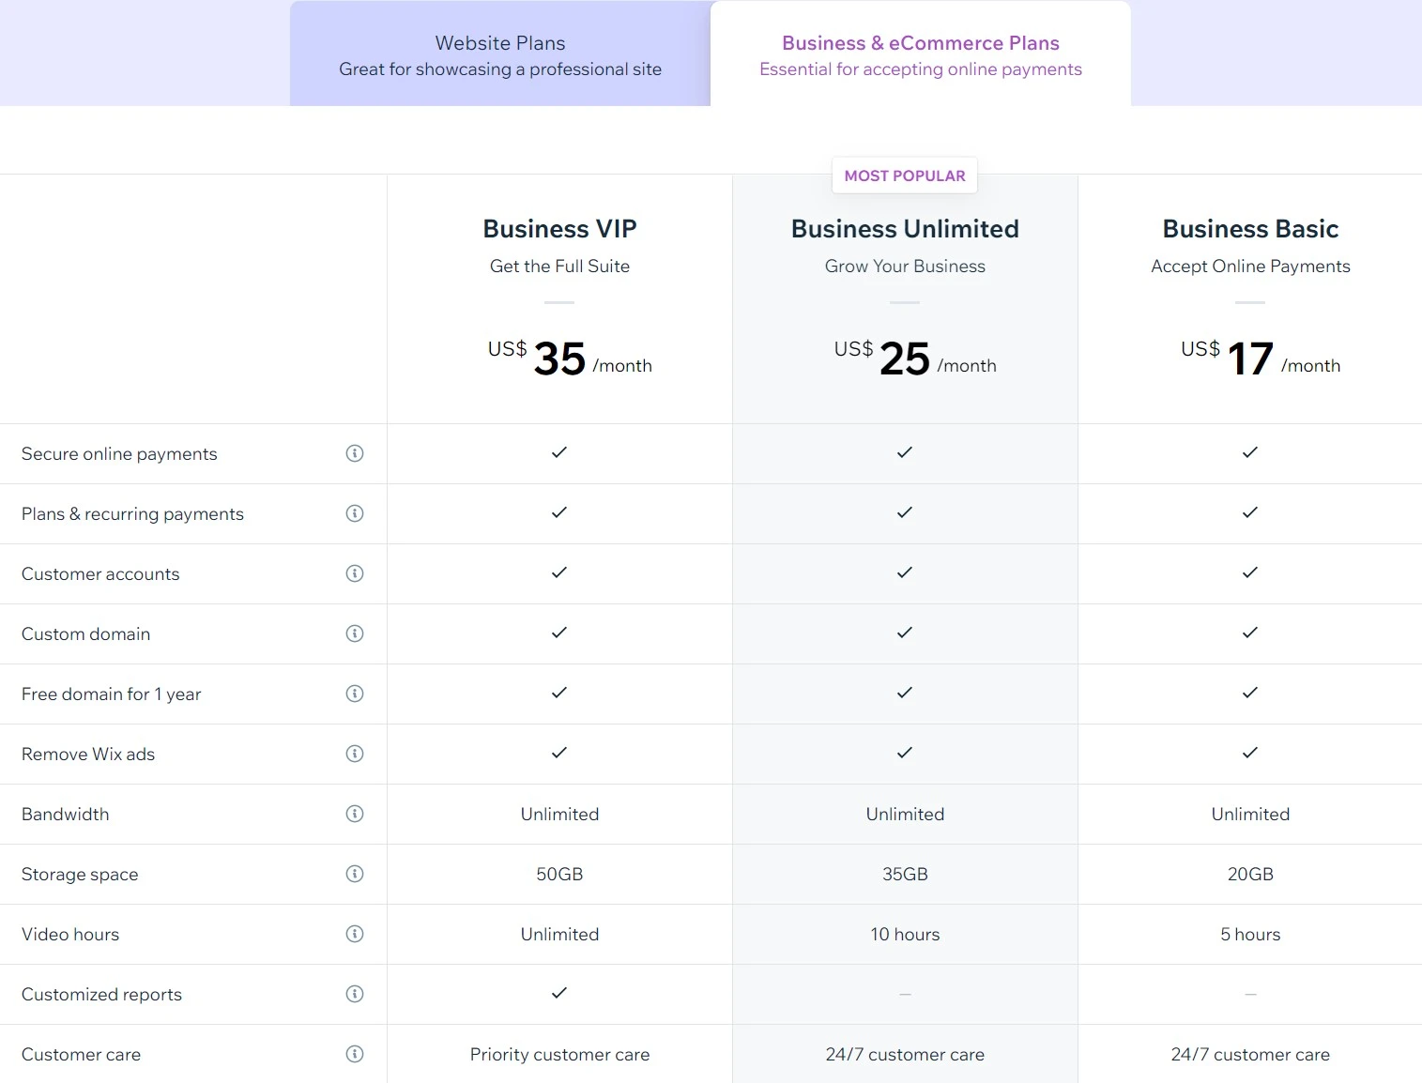Click the Unlimited bandwidth cell under Business Unlimited
Viewport: 1422px width, 1083px height.
click(904, 814)
